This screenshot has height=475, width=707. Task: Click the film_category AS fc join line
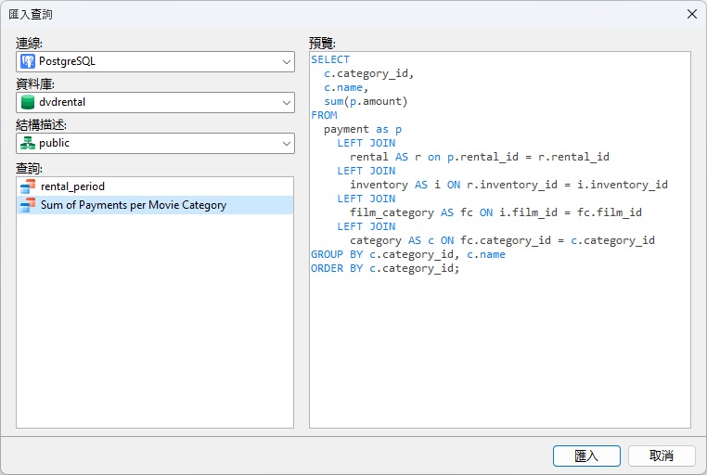click(x=495, y=212)
